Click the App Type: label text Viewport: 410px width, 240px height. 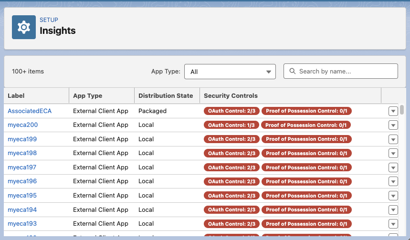166,72
